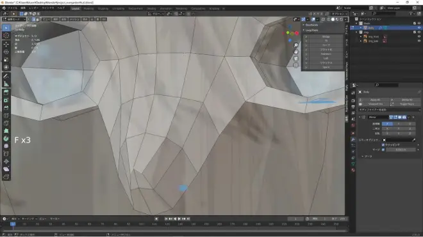
Task: Toggle visibility eye of the Body object
Action: (x=419, y=27)
